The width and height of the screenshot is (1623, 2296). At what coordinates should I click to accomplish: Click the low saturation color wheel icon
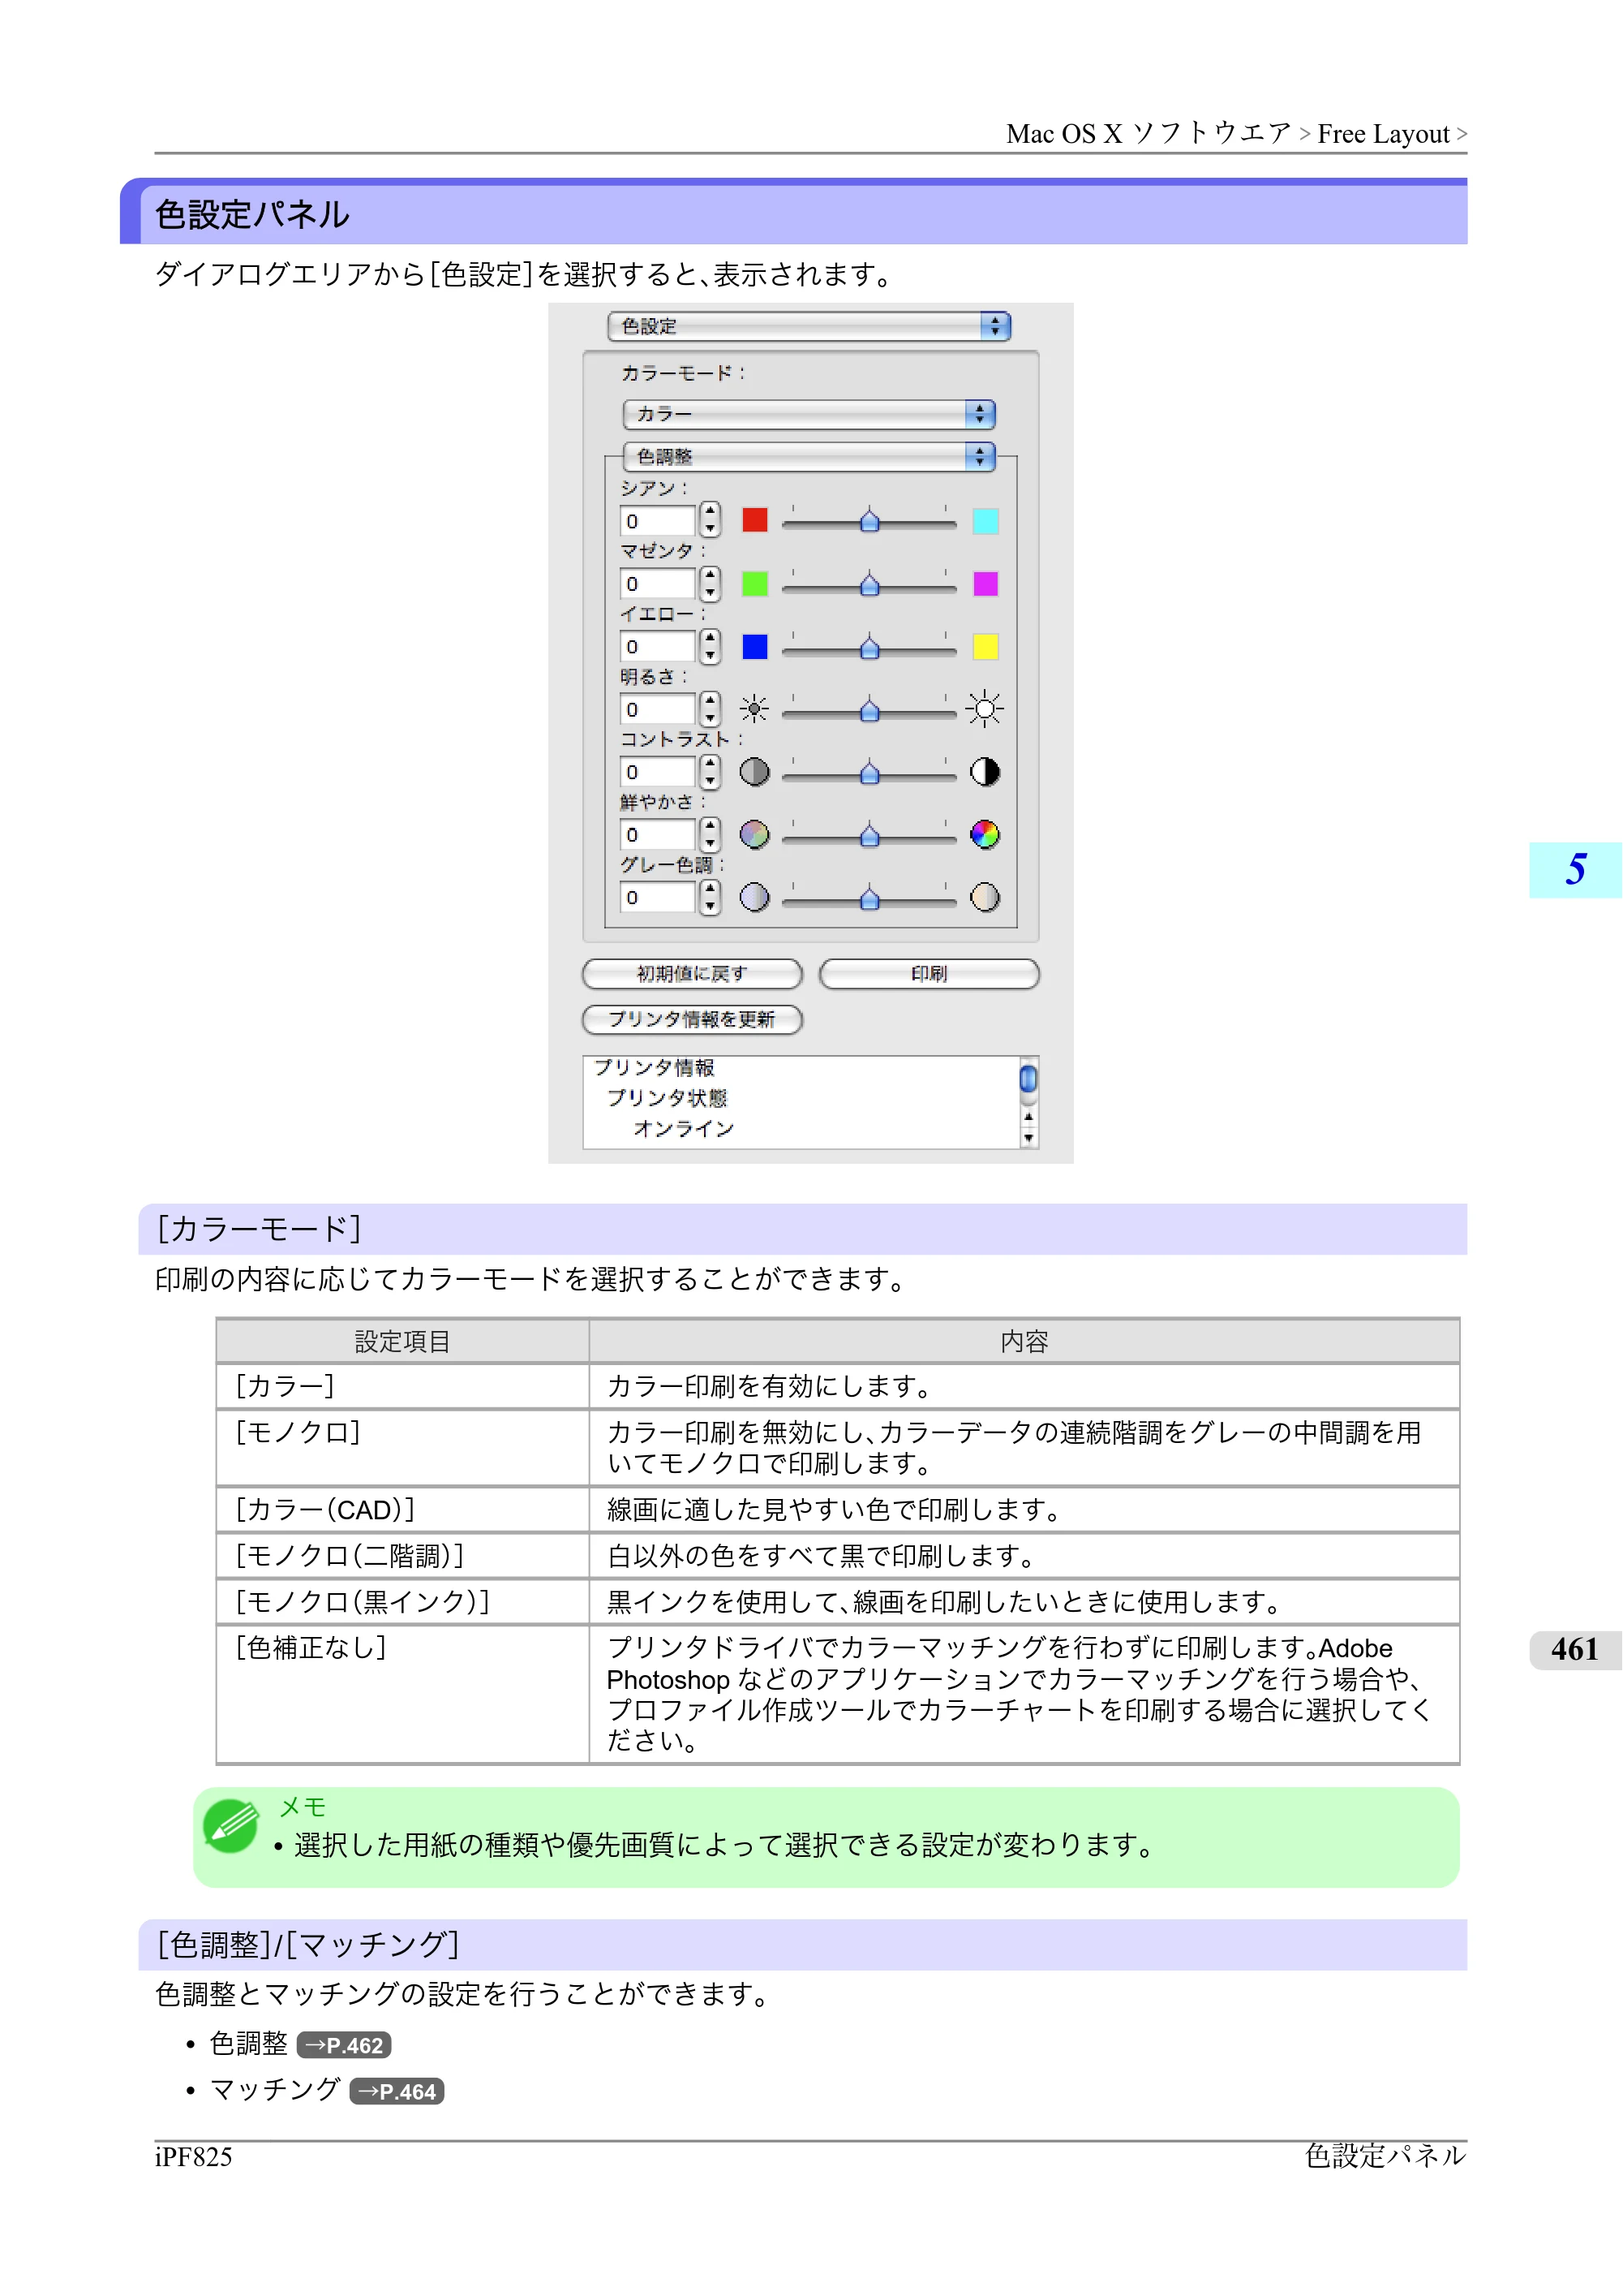(754, 835)
